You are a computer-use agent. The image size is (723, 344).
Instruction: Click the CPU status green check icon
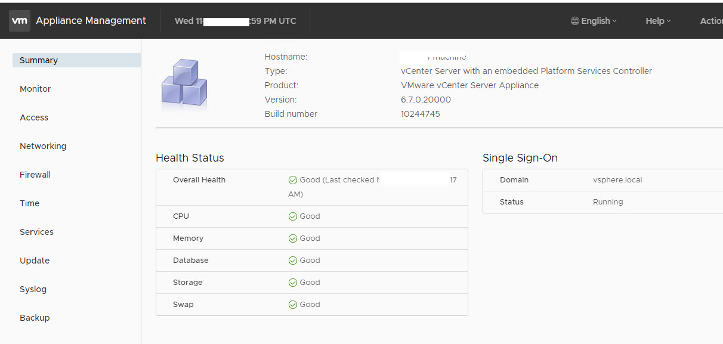(293, 216)
